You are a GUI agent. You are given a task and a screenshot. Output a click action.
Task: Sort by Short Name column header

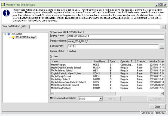(100, 62)
